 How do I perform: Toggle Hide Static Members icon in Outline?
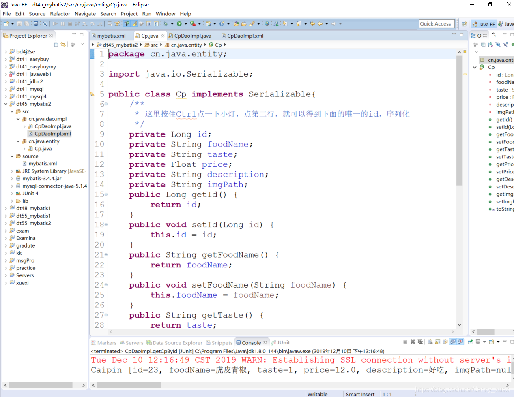[505, 44]
